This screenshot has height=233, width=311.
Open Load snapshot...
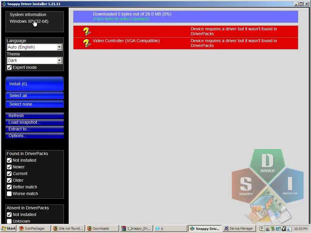[x=35, y=122]
